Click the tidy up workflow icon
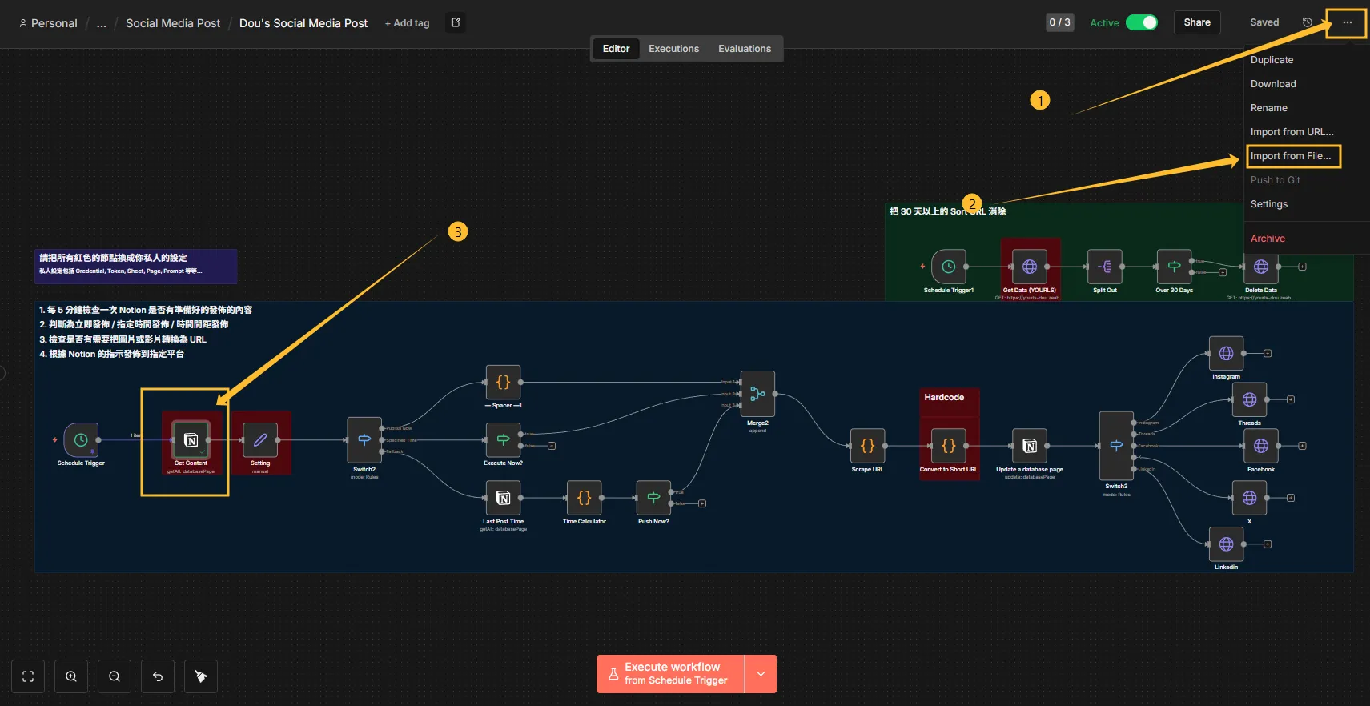 click(x=201, y=676)
